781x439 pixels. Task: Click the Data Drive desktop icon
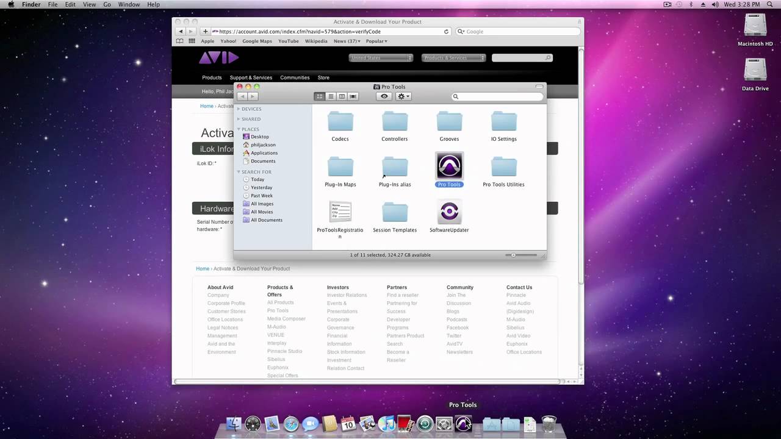755,70
